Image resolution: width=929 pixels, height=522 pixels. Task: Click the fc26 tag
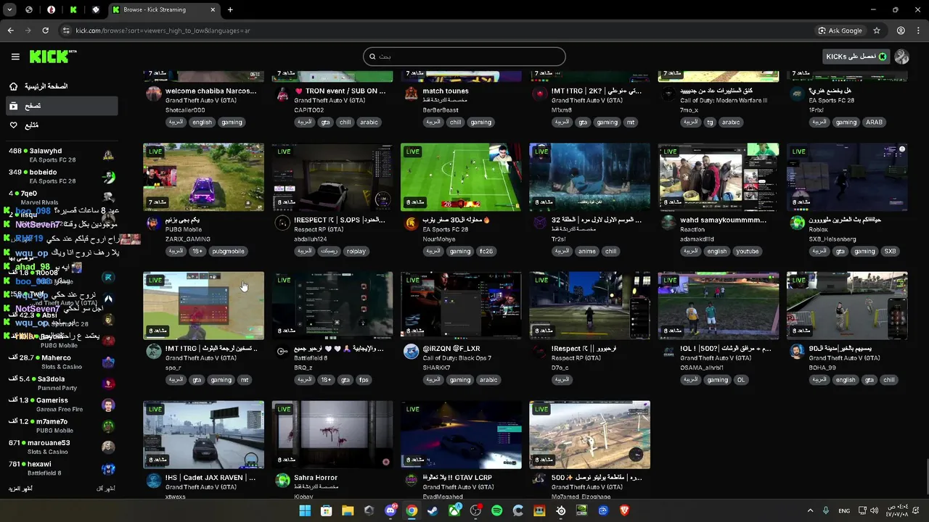(486, 251)
